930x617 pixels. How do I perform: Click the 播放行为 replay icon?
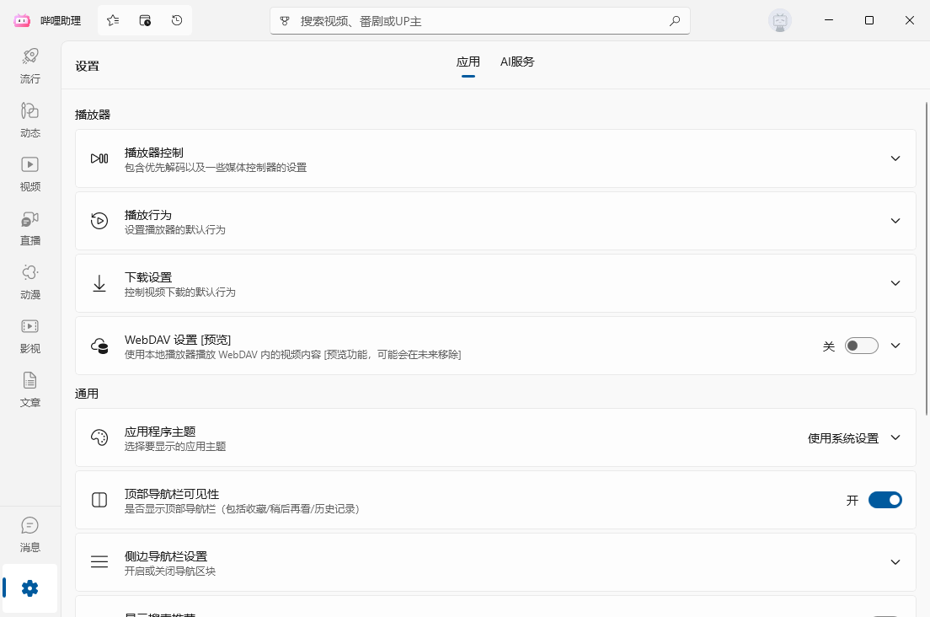pos(99,221)
